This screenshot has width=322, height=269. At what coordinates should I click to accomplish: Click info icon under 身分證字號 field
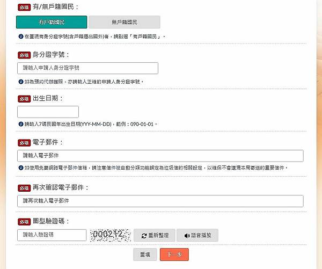pos(20,82)
